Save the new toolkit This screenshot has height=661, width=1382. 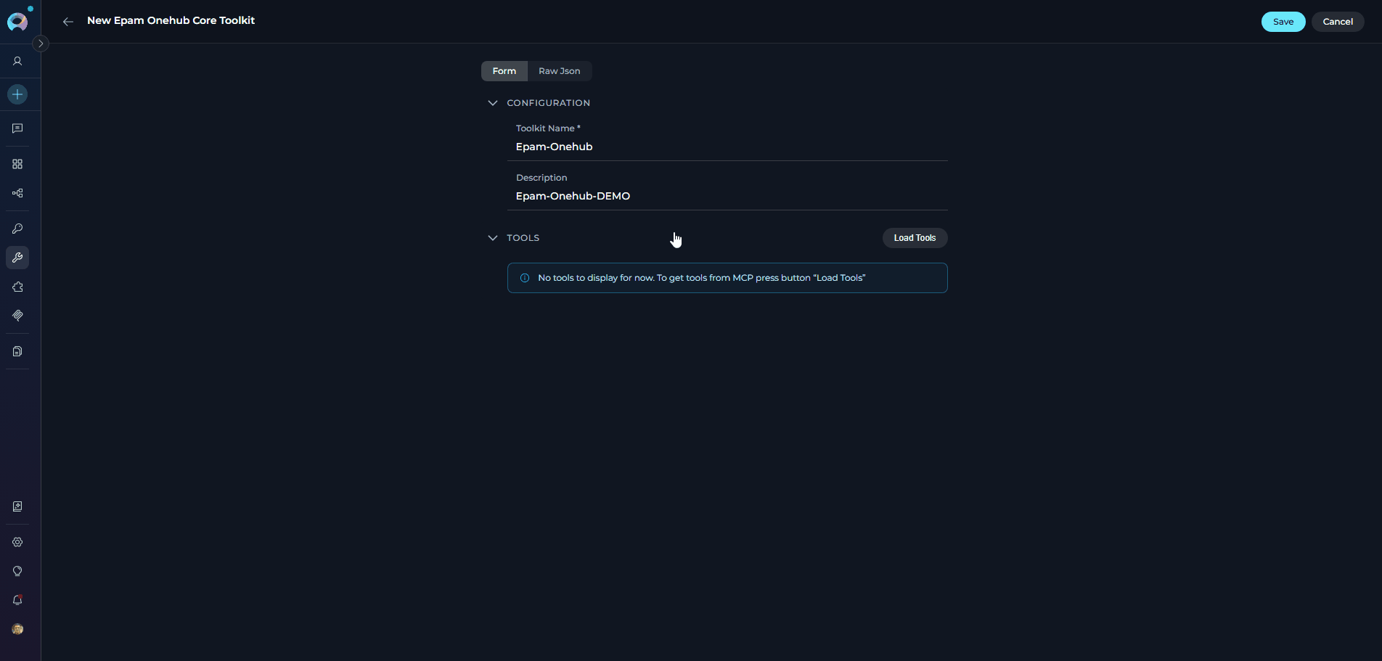(1283, 22)
